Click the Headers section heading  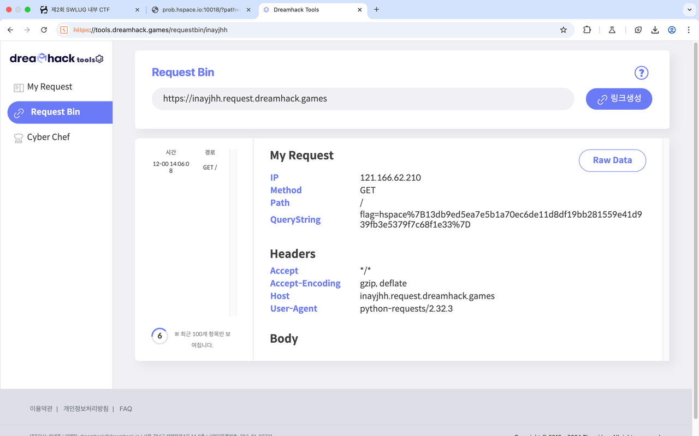pyautogui.click(x=293, y=254)
